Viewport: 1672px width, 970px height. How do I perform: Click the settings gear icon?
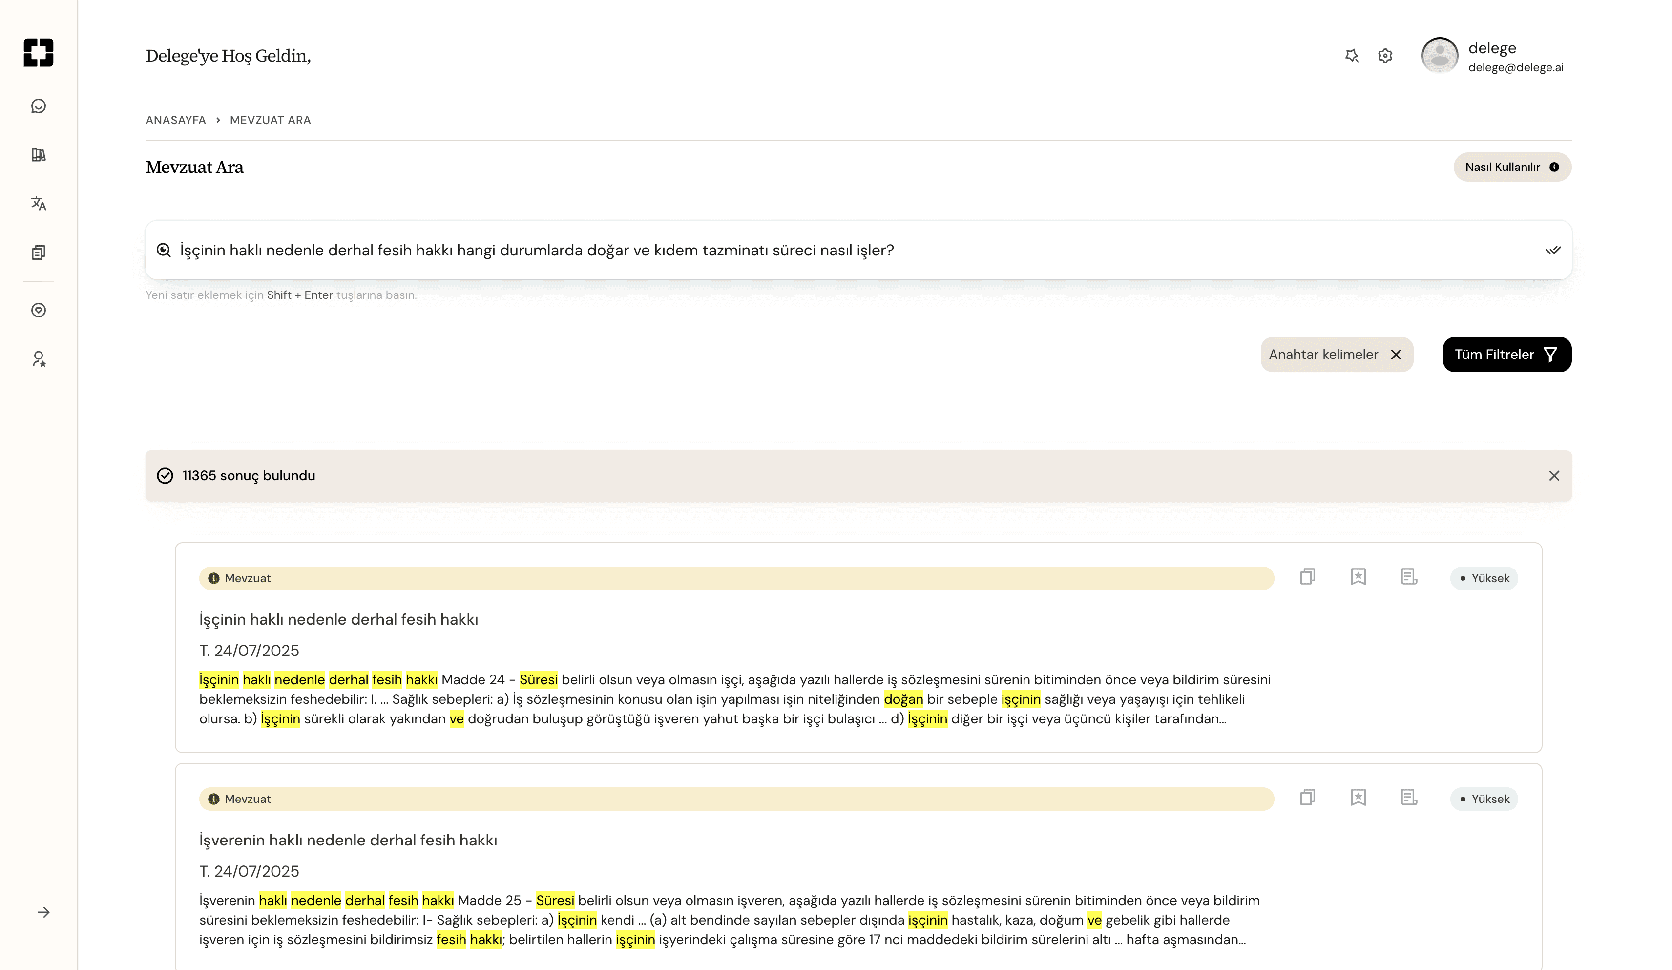(1385, 56)
